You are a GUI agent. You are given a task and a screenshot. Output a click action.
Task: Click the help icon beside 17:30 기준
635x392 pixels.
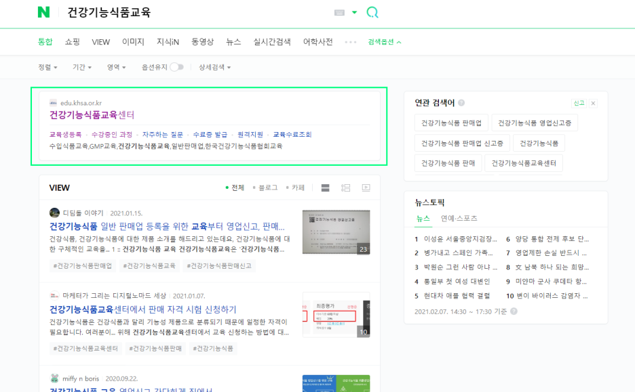coord(514,311)
